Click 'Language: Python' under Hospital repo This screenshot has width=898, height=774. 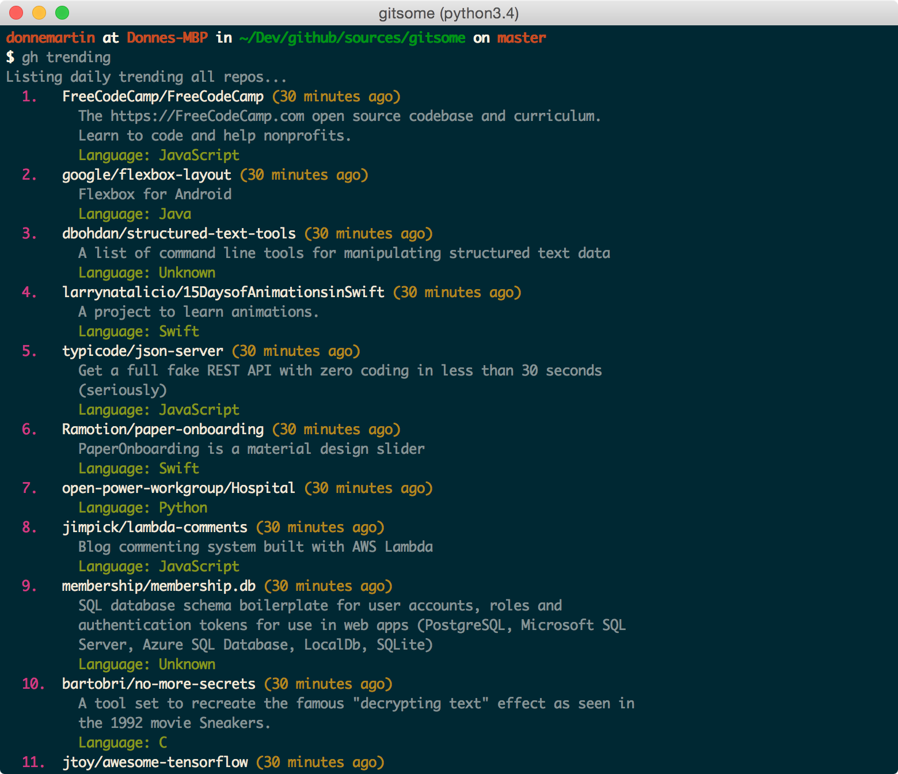[x=143, y=508]
